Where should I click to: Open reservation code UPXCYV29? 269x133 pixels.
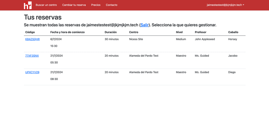pyautogui.click(x=32, y=72)
